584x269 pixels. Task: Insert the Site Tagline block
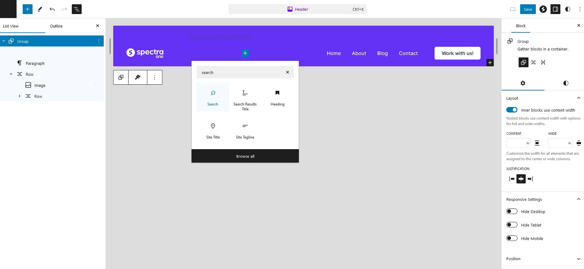pyautogui.click(x=245, y=130)
